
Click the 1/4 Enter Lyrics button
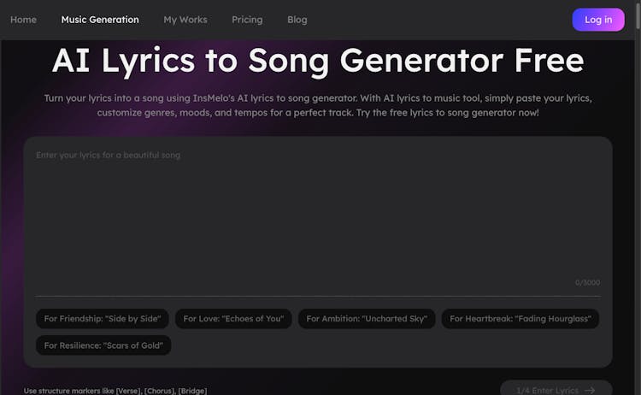pos(556,390)
